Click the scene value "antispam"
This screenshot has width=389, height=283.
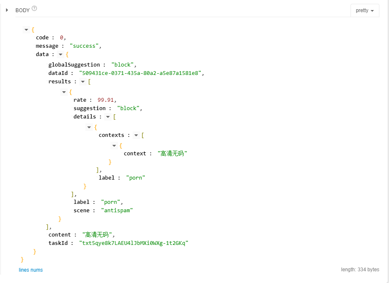coord(117,211)
